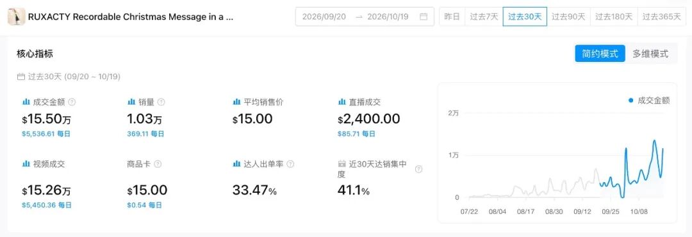
Task: Click the bar chart icon beside 直播成交
Action: point(342,102)
